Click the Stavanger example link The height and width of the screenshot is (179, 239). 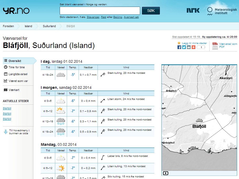tap(93, 17)
